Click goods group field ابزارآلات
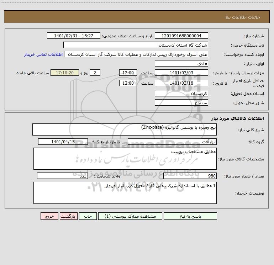This screenshot has width=274, height=265. click(172, 142)
